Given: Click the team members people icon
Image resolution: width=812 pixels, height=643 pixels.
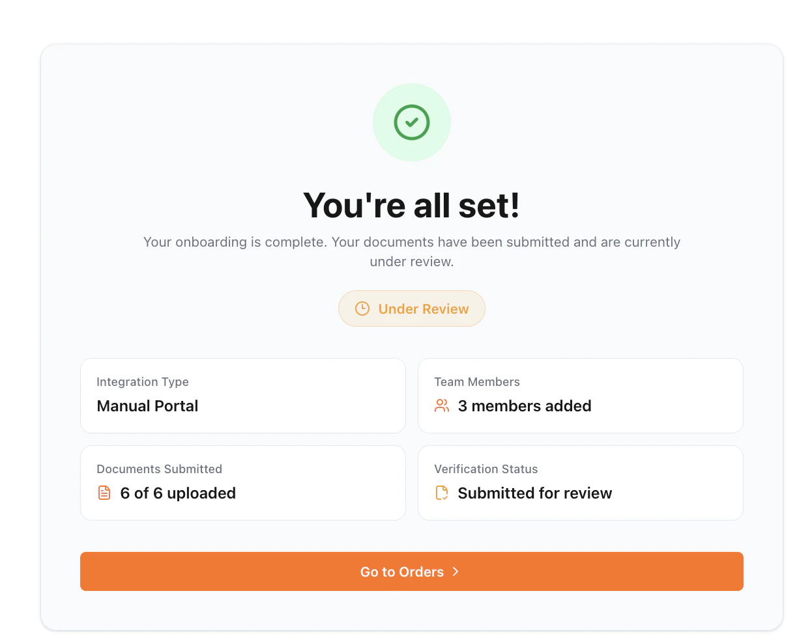Looking at the screenshot, I should (x=442, y=405).
